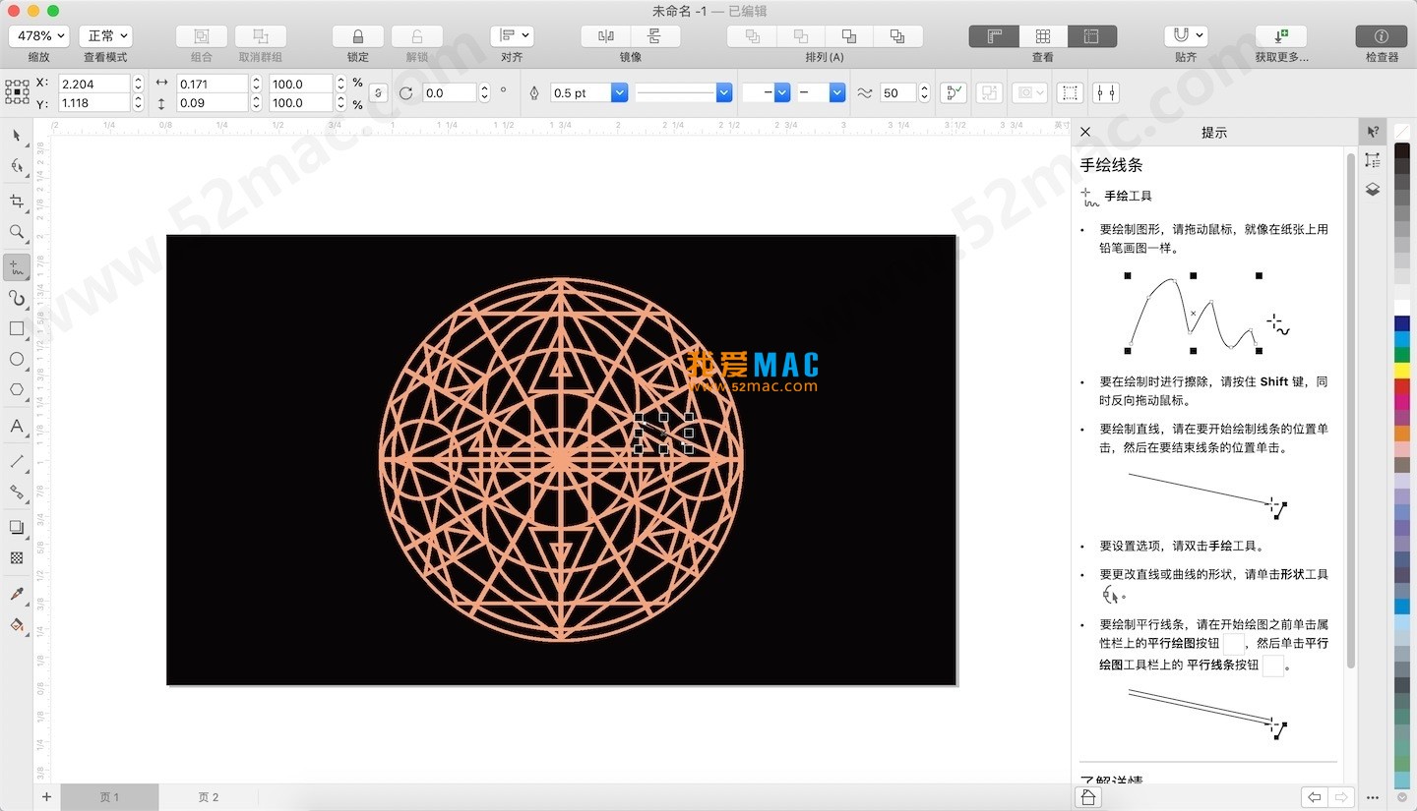The image size is (1417, 811).
Task: Click the Group (组合) toolbar button
Action: pos(202,36)
